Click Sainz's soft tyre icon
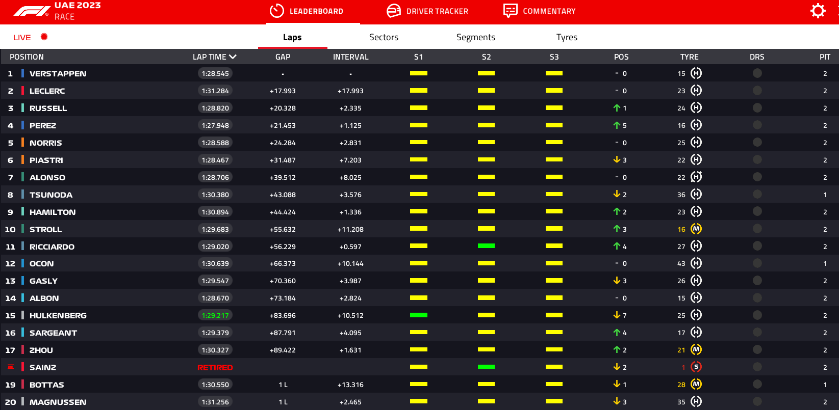The width and height of the screenshot is (839, 410). tap(696, 367)
